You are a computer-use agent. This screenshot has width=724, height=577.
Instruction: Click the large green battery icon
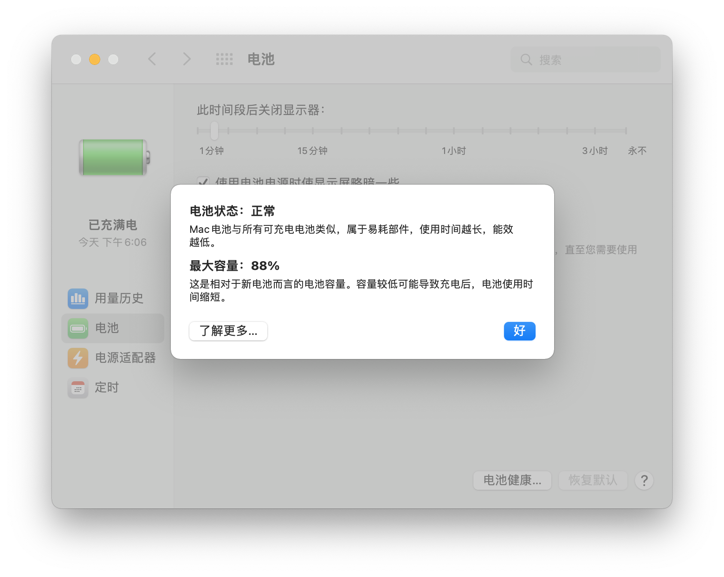coord(114,158)
